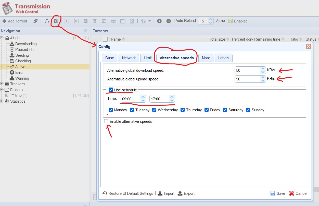Click the Import button in Config
Screen dimensions: 319x206
coord(166,193)
